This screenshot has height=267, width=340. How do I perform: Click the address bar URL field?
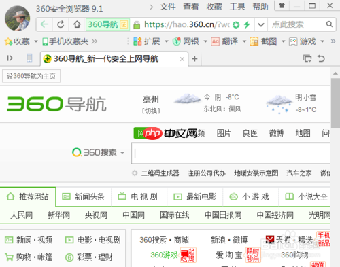(x=187, y=24)
